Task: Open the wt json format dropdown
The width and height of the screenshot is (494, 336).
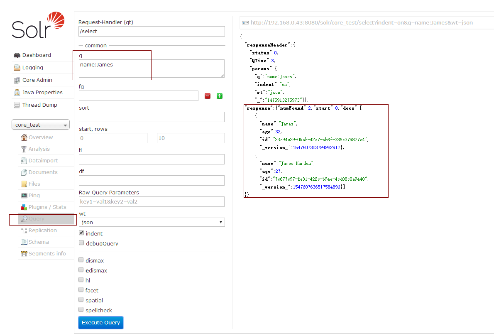Action: click(152, 222)
